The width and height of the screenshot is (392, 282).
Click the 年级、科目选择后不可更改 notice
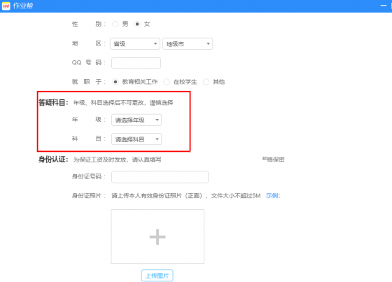point(123,103)
